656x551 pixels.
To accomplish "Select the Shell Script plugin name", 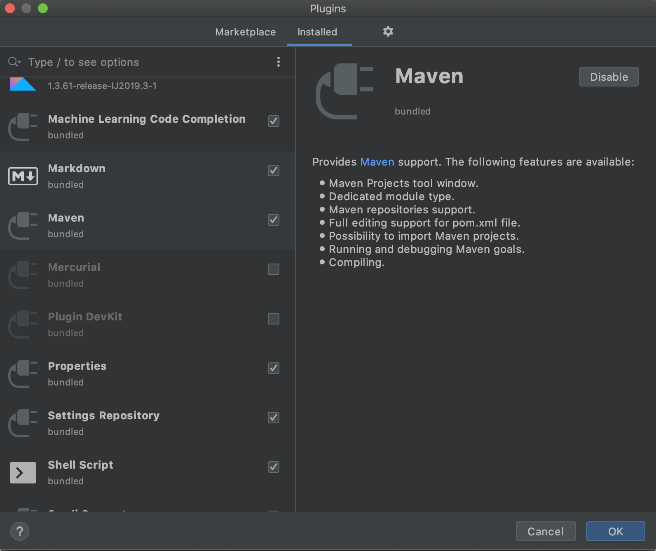I will tap(80, 465).
